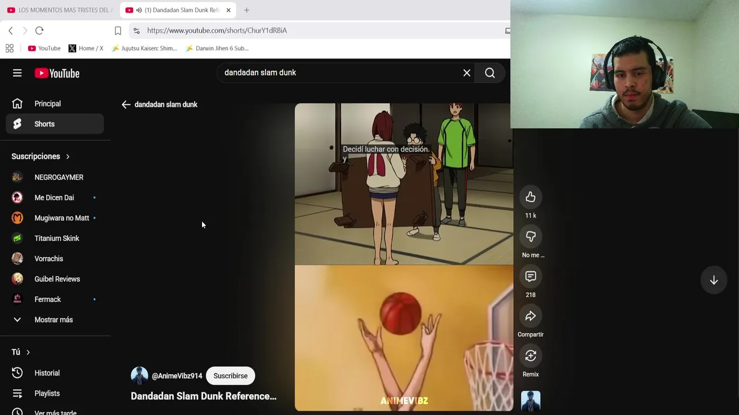Click the Remix icon
Screen dimensions: 739x415
coord(531,356)
